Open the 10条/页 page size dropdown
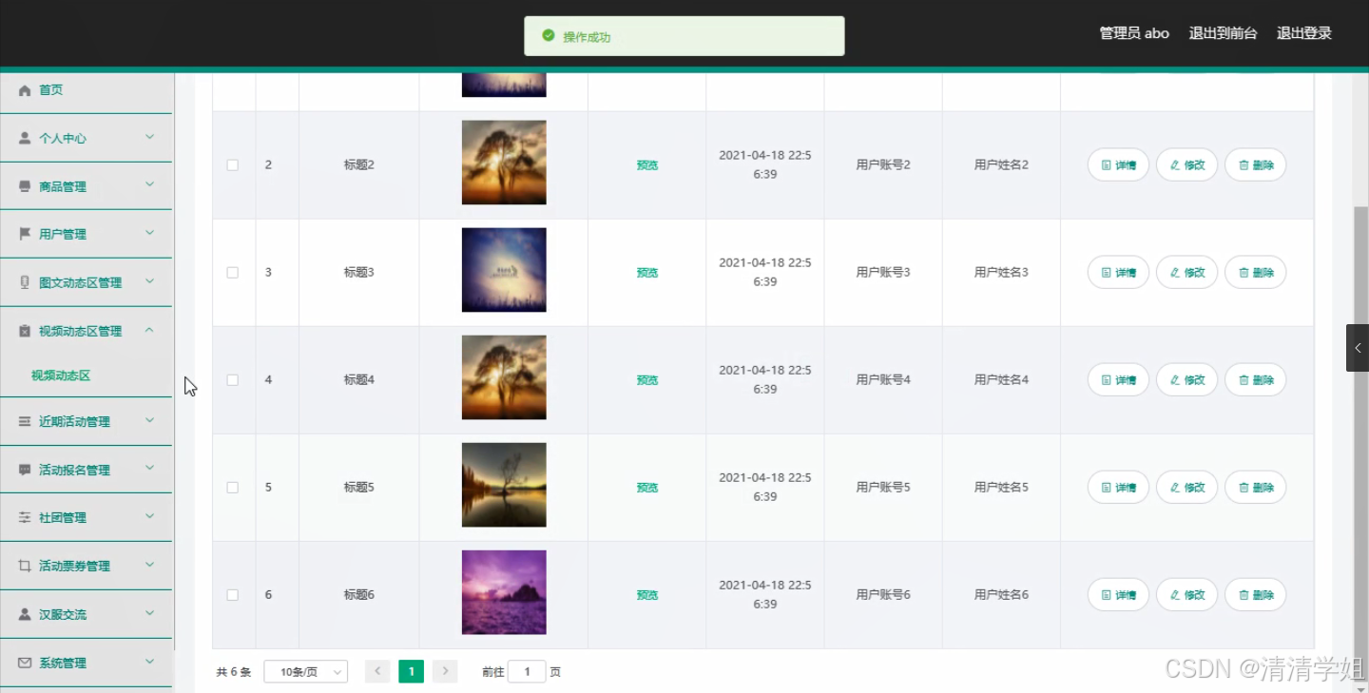The width and height of the screenshot is (1369, 693). click(305, 670)
